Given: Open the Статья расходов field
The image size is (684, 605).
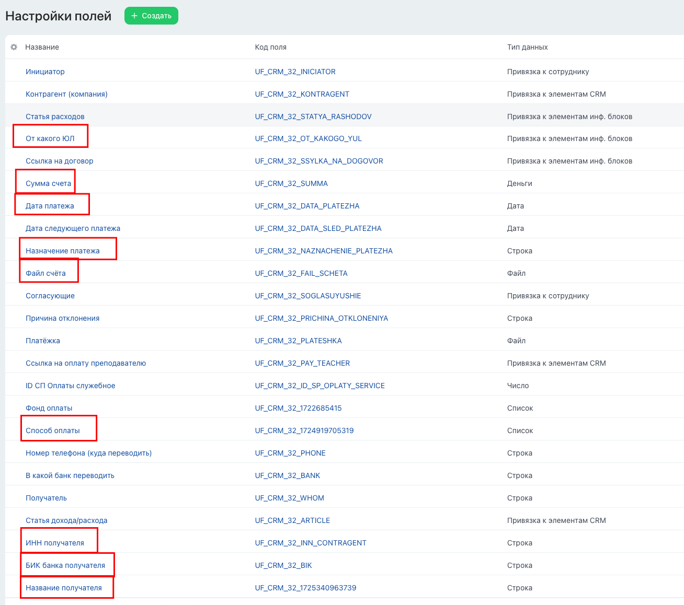Looking at the screenshot, I should pos(55,117).
